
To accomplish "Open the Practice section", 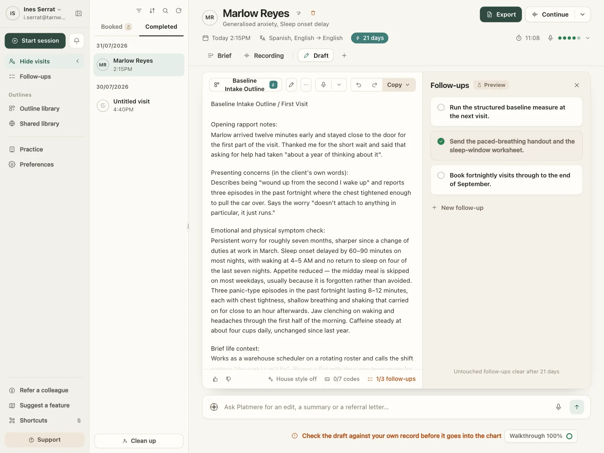I will (45, 149).
